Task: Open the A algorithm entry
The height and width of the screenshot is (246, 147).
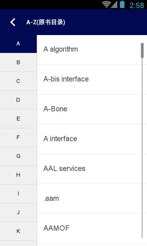Action: [x=92, y=50]
